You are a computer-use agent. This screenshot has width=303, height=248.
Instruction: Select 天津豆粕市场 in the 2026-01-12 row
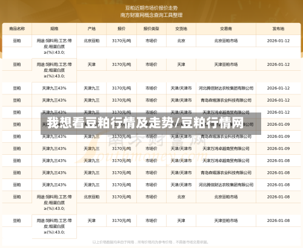coord(226,65)
